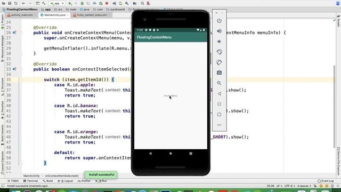
Task: Switch to the activity_main.xml tab
Action: pyautogui.click(x=22, y=15)
